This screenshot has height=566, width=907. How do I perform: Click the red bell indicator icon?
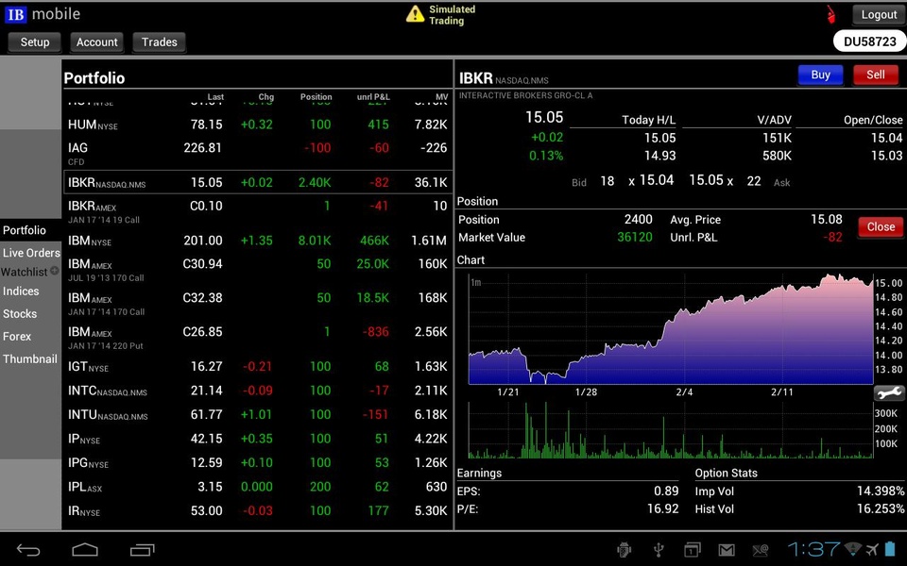(830, 14)
